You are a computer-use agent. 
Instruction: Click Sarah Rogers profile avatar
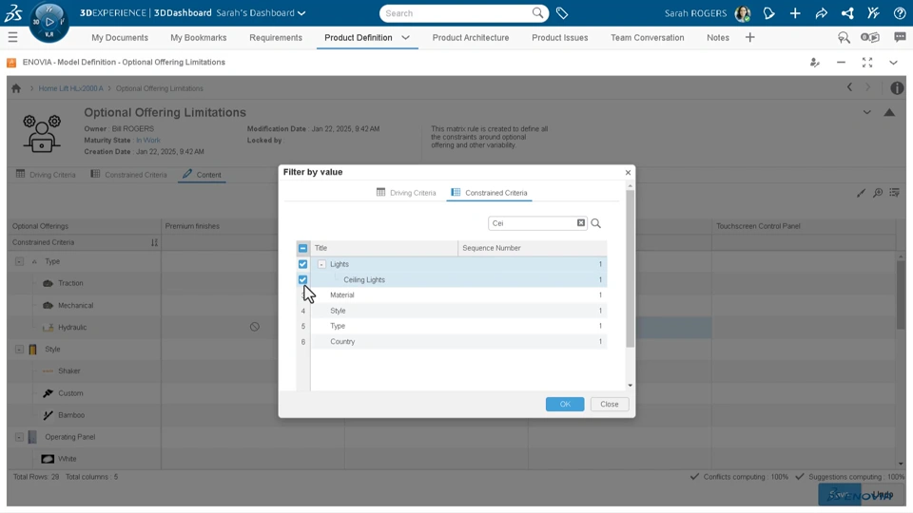coord(743,12)
